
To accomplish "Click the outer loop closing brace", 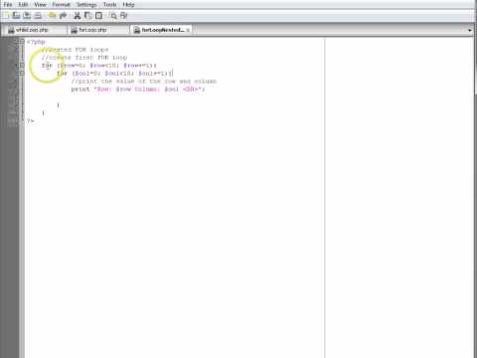I will (x=43, y=113).
